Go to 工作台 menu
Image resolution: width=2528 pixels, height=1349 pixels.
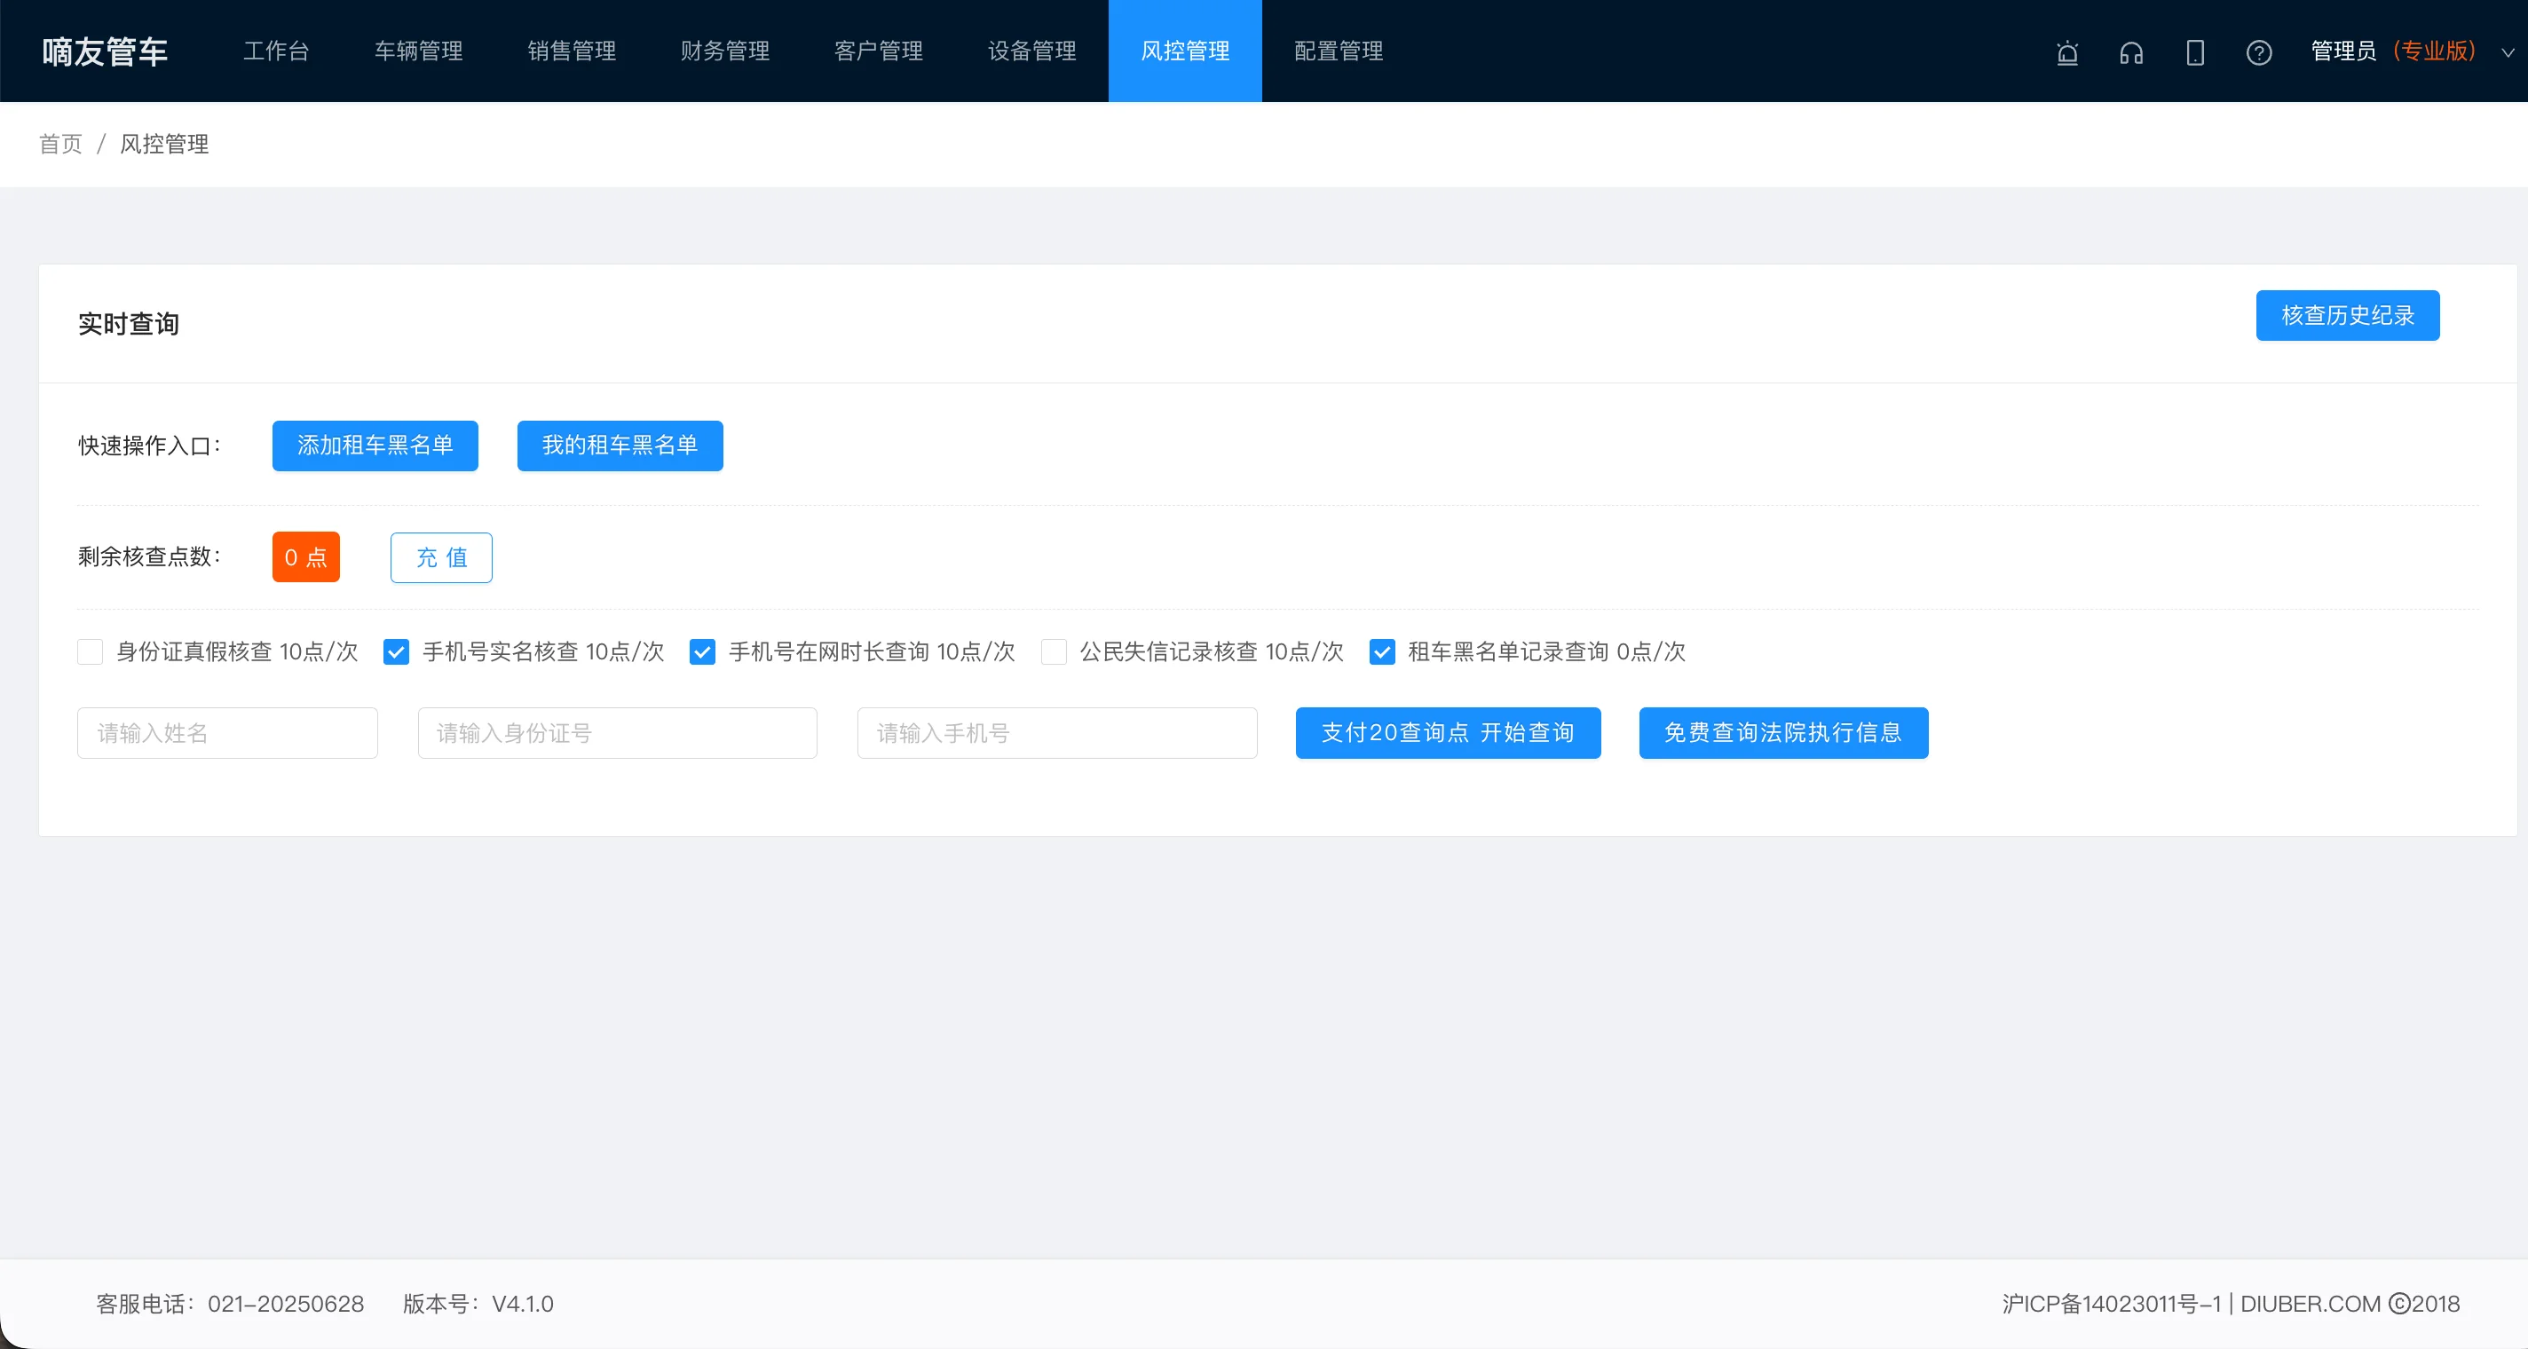[277, 51]
